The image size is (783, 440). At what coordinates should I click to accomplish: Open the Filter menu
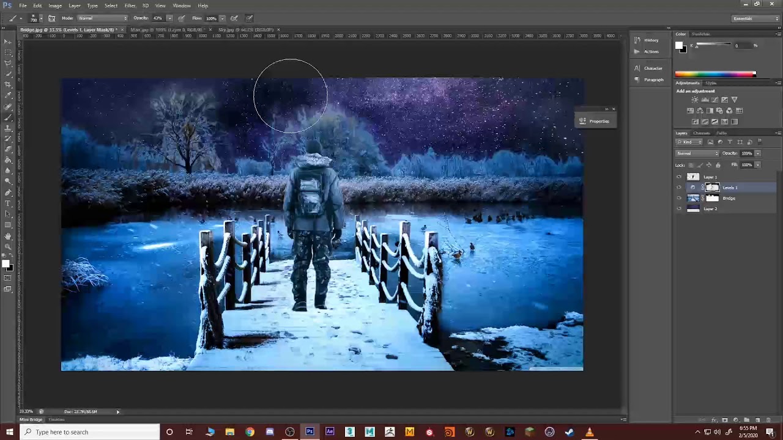pos(130,5)
